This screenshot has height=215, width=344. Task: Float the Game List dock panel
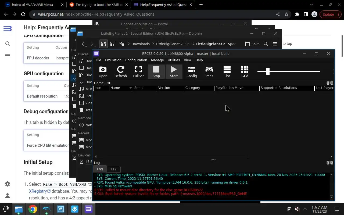click(x=328, y=83)
